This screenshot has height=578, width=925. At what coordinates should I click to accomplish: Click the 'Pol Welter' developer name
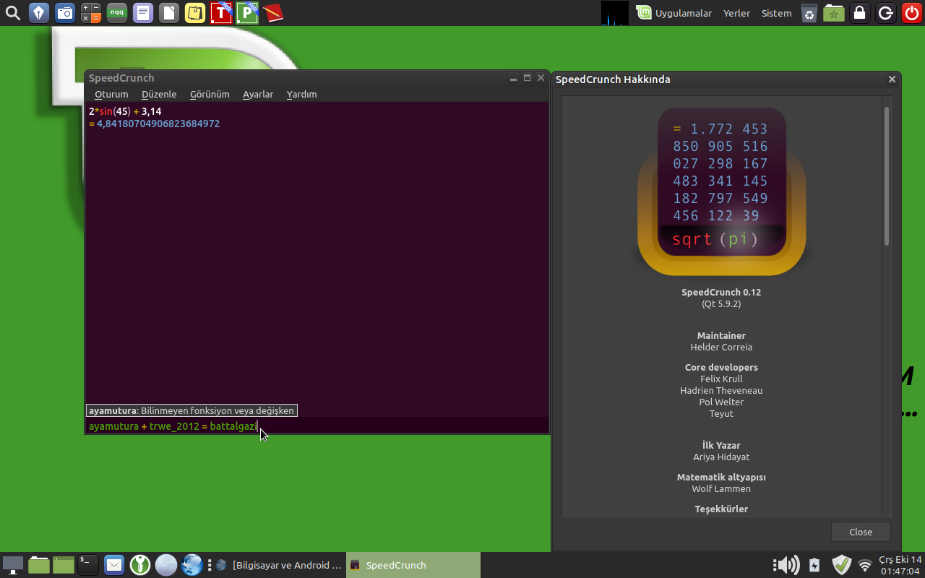point(721,402)
